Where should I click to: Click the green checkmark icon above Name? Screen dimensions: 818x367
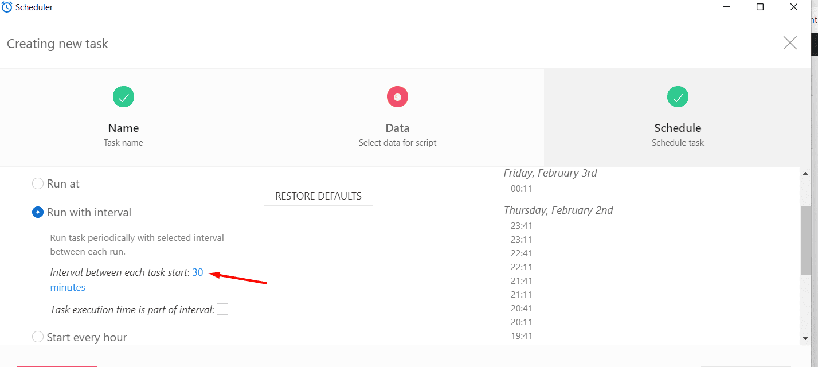click(123, 97)
